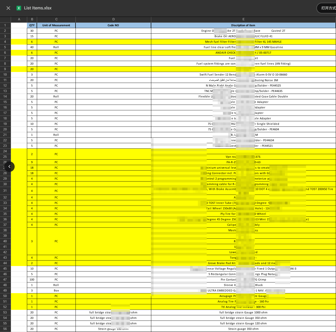Viewport: 336px width, 332px height.
Task: Click Roll unit cell in row 5
Action: tap(56, 47)
